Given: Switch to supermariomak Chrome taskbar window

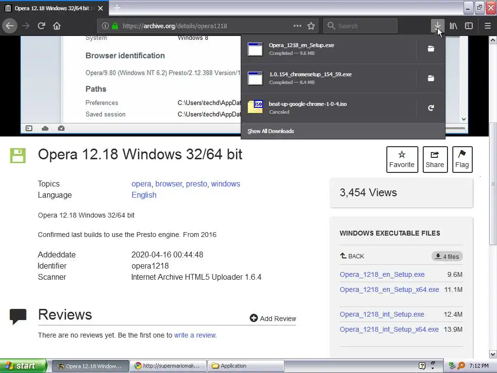Looking at the screenshot, I should click(x=168, y=366).
